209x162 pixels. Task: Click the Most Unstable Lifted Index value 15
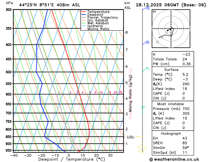coord(185,118)
